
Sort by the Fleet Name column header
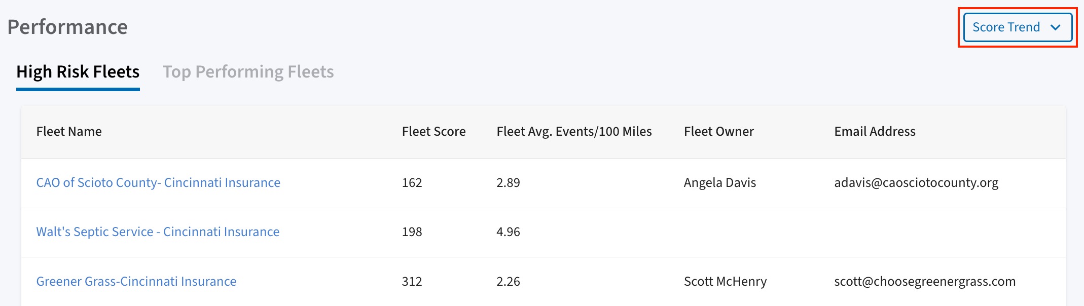69,132
